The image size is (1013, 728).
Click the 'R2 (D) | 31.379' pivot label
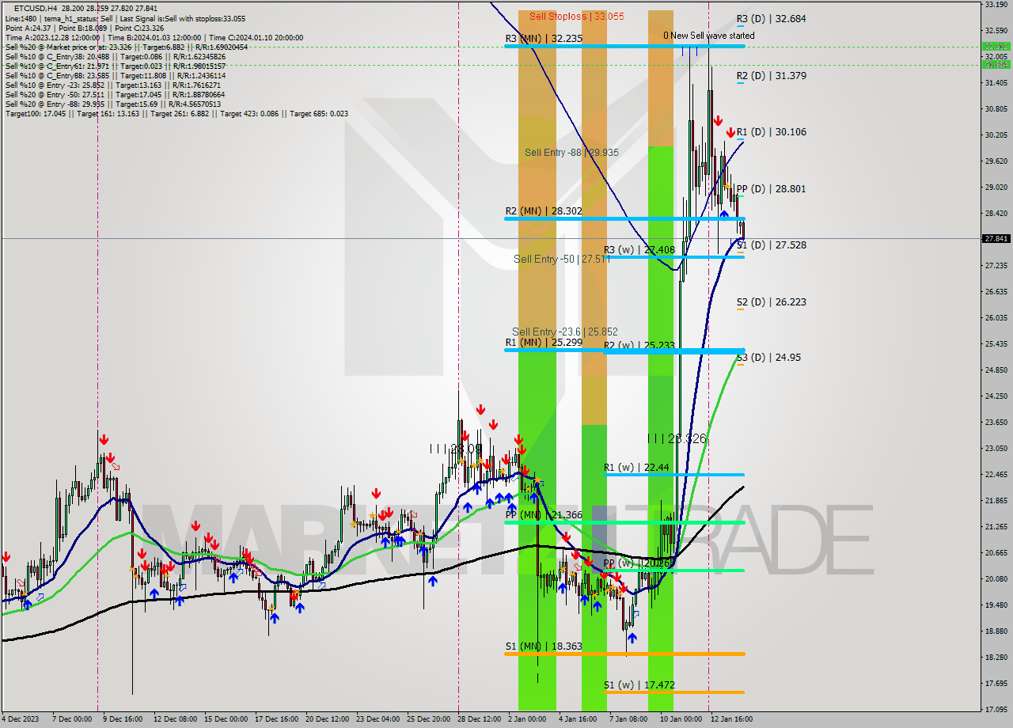pos(772,76)
